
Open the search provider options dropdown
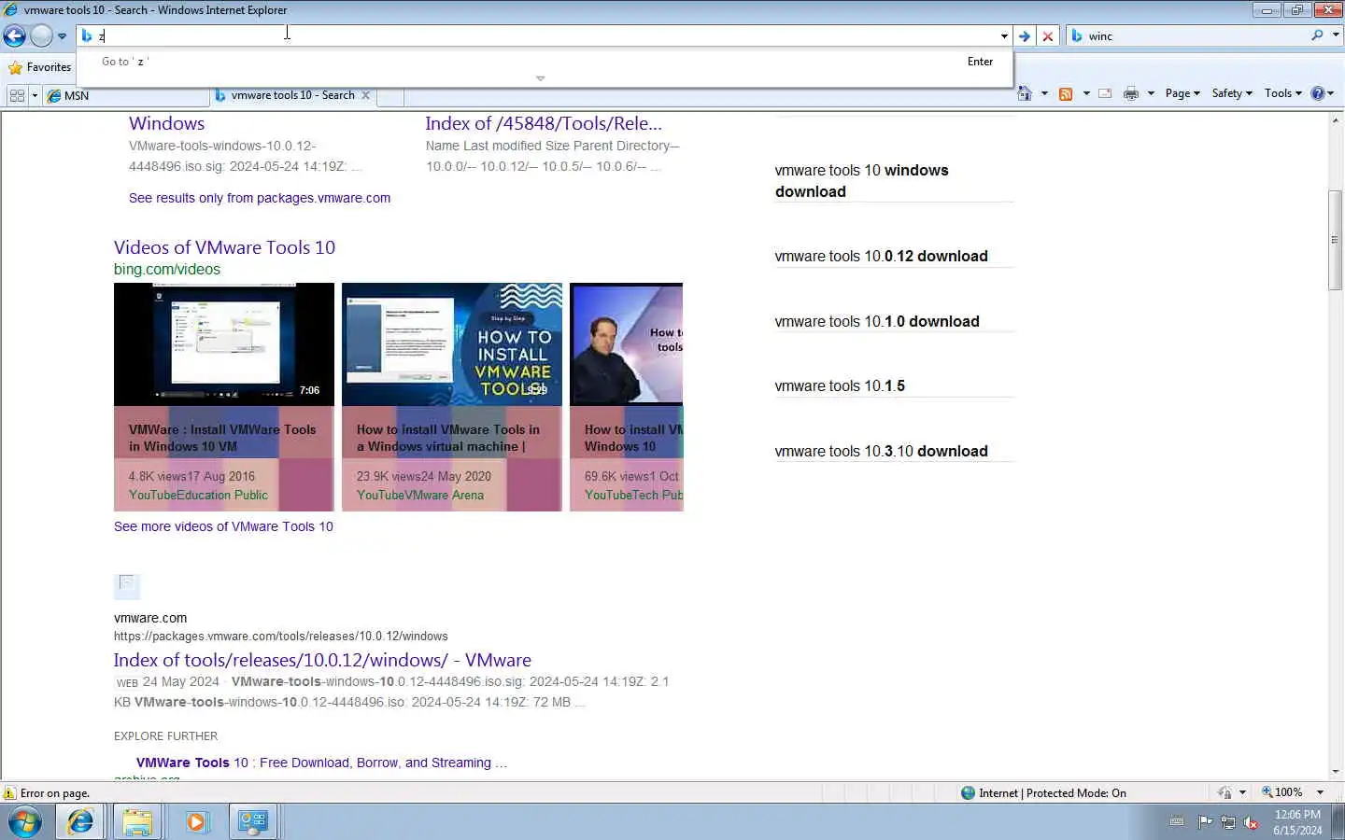(x=1336, y=35)
